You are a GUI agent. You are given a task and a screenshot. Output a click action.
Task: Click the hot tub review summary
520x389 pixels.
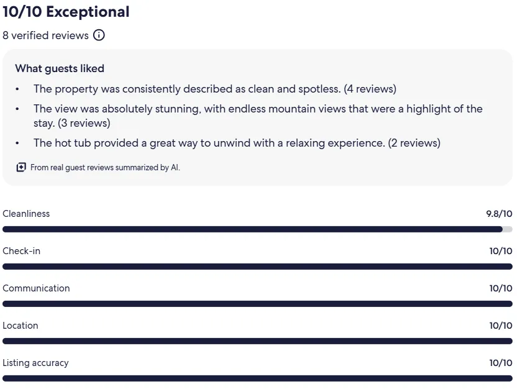coord(237,143)
